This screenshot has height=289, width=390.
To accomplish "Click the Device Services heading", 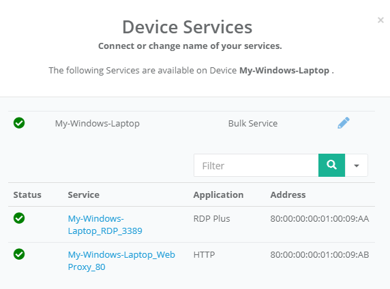I will click(x=187, y=27).
